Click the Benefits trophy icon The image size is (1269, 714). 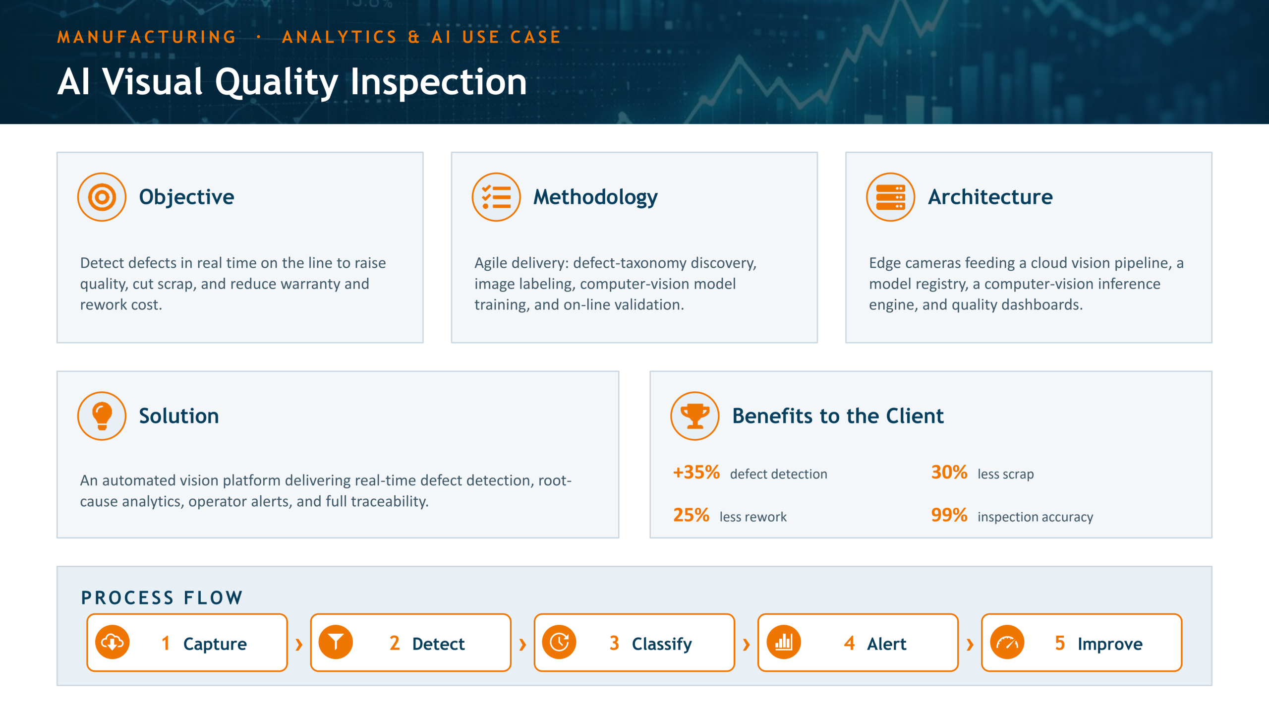[x=694, y=416]
